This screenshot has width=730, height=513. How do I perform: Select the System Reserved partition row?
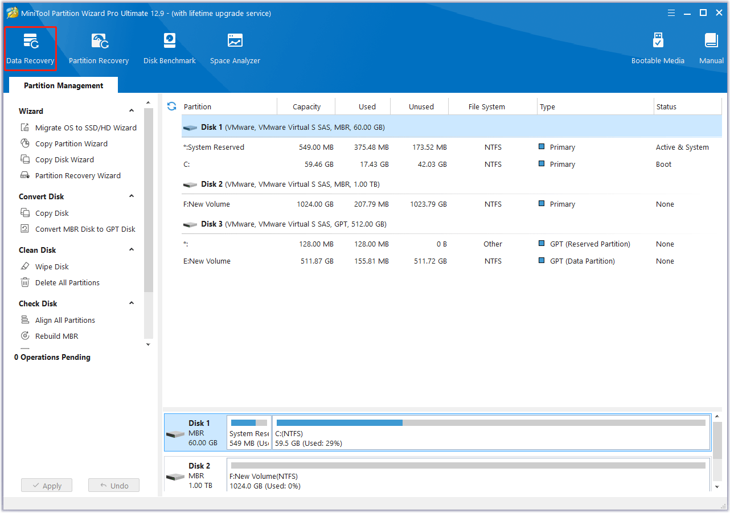pyautogui.click(x=452, y=147)
